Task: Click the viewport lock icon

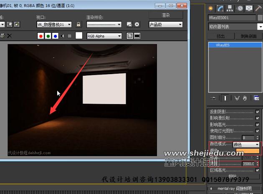Action: pyautogui.click(x=78, y=25)
